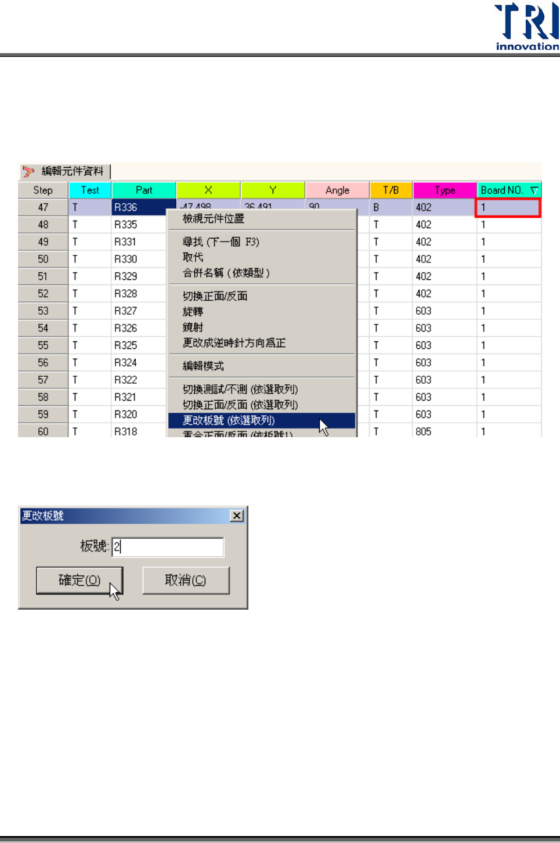Close the 更改板號 dialog
The image size is (560, 843).
tap(237, 516)
